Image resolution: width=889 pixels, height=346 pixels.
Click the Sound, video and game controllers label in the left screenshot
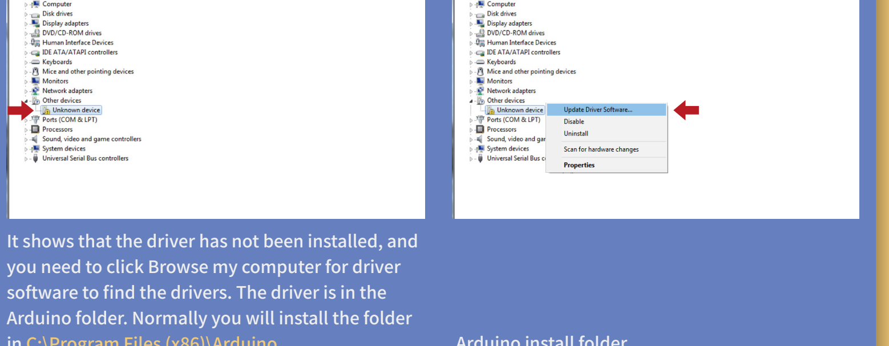pyautogui.click(x=92, y=139)
